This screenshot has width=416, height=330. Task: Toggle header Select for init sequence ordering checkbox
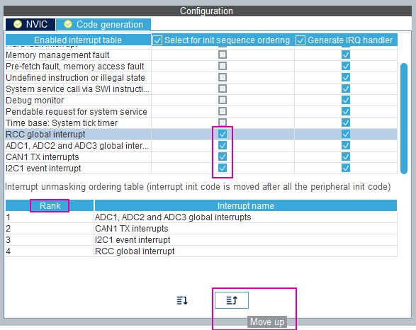point(157,40)
